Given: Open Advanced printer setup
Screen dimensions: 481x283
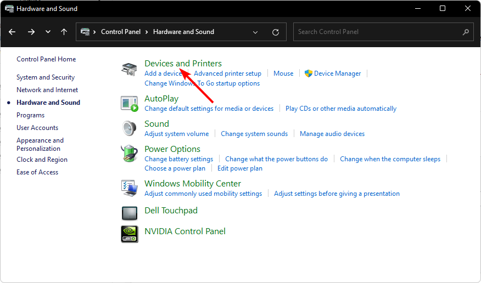Looking at the screenshot, I should pyautogui.click(x=227, y=73).
